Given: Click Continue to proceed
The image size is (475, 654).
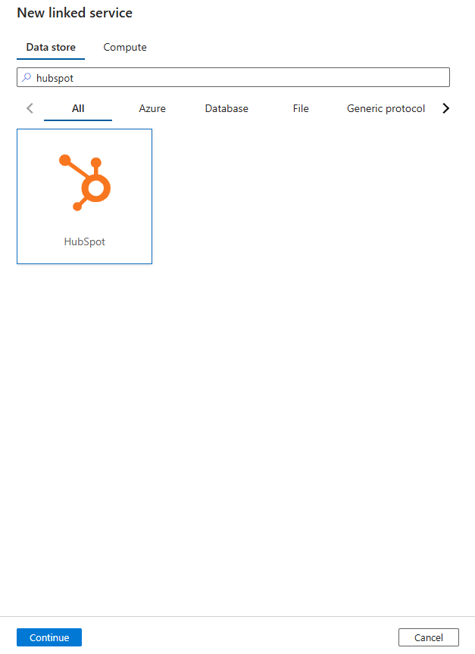Looking at the screenshot, I should tap(49, 637).
